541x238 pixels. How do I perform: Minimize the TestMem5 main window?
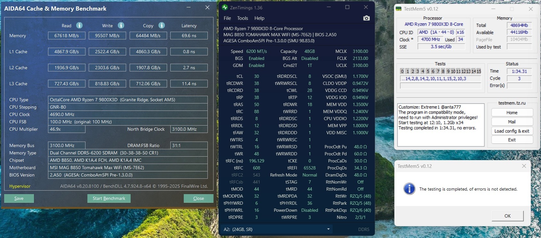(493, 9)
